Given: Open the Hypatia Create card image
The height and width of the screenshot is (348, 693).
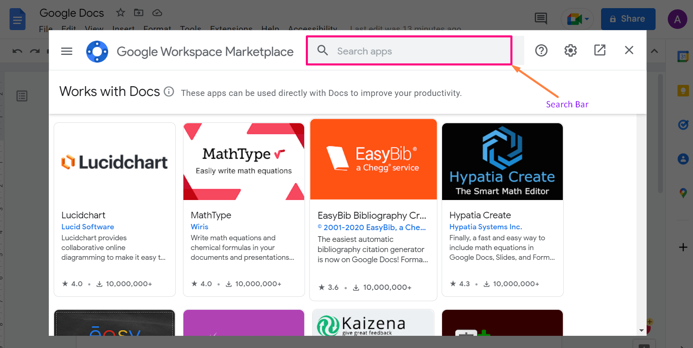Looking at the screenshot, I should coord(502,161).
